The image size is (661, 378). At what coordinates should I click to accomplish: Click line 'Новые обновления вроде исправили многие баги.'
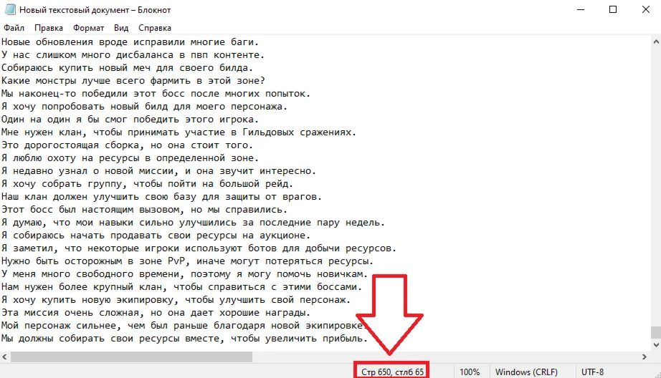point(130,42)
